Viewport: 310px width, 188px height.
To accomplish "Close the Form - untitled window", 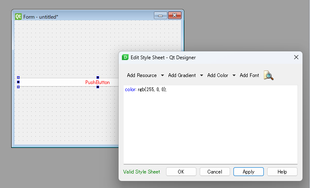I will coord(175,16).
